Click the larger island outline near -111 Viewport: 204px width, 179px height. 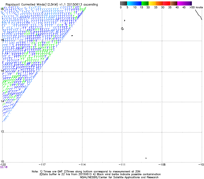pyautogui.click(x=122, y=29)
